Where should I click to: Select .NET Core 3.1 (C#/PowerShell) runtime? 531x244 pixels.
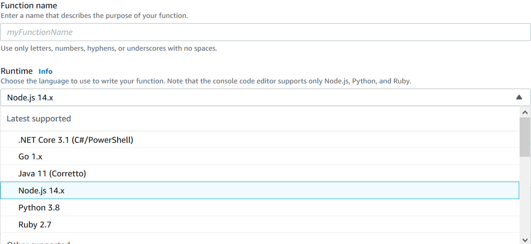point(260,140)
